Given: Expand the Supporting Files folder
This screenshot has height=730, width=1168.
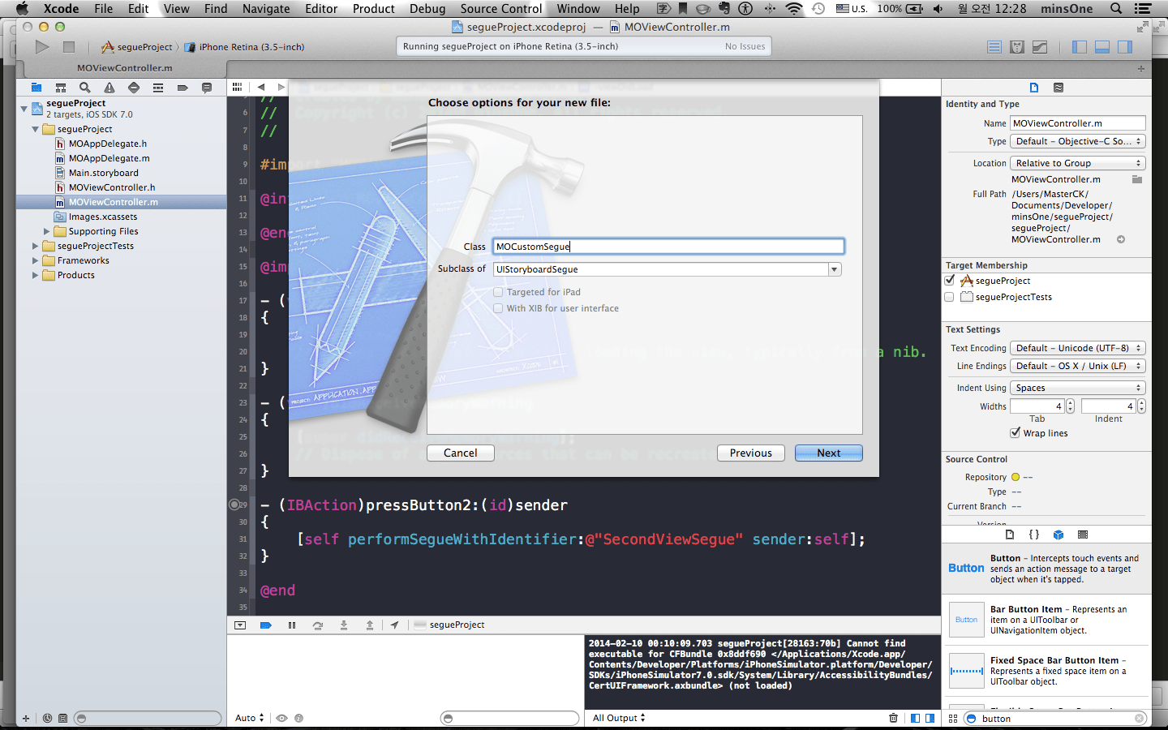Looking at the screenshot, I should pos(46,231).
